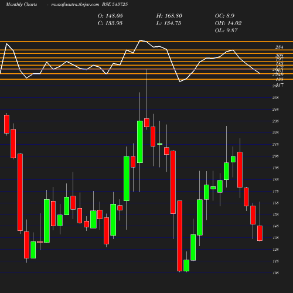Screen dimensions: 293x293
Task: Click the close price "C: 135.95"
Action: coord(110,23)
